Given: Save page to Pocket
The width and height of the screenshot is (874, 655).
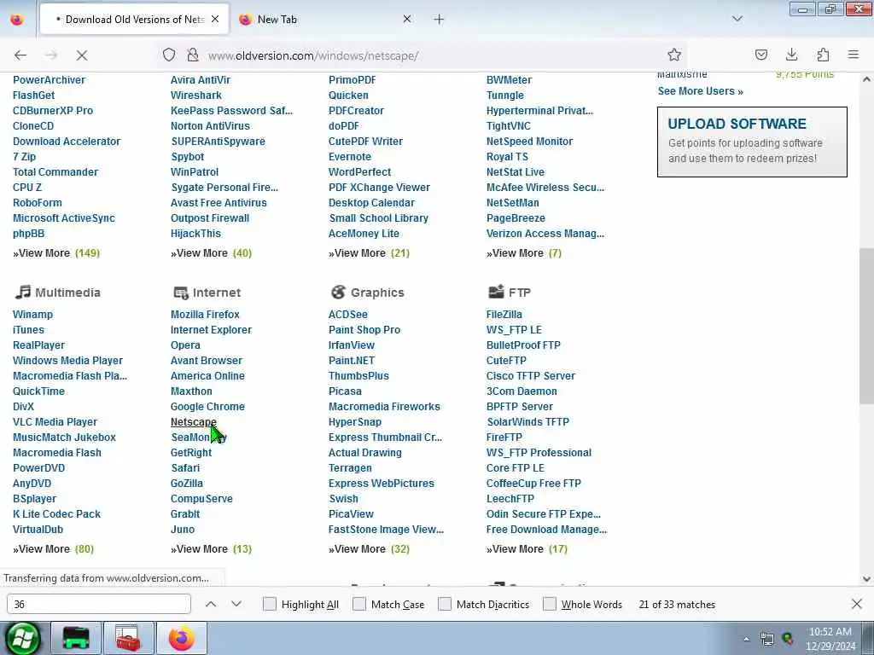Looking at the screenshot, I should coord(760,55).
